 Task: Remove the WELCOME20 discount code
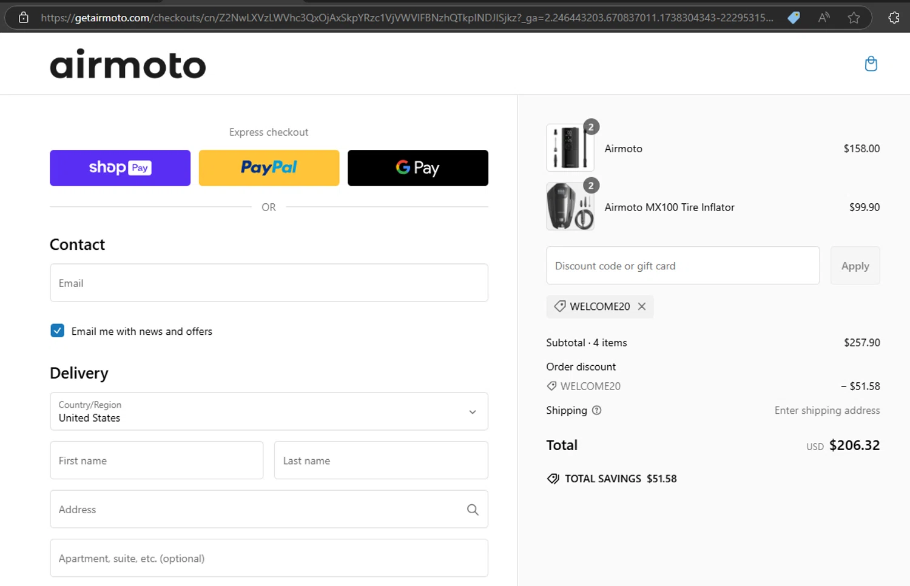(x=642, y=306)
